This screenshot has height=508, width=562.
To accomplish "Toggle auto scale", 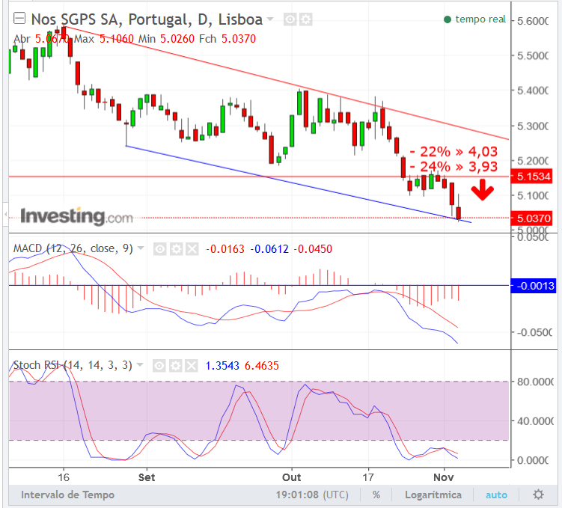I will tap(496, 495).
